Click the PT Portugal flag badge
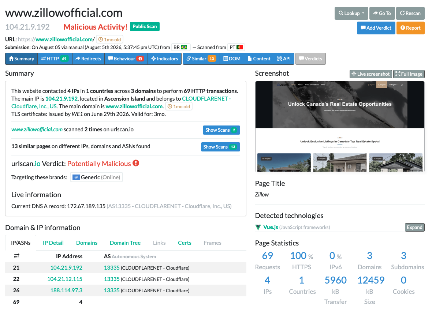The height and width of the screenshot is (315, 432). coord(236,47)
